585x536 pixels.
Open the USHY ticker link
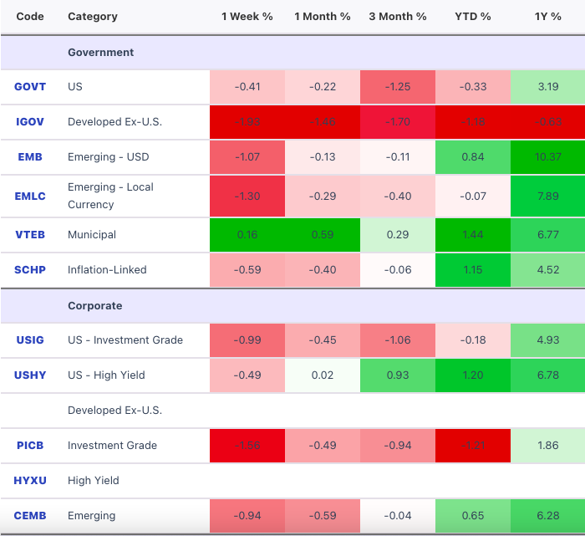(x=30, y=375)
